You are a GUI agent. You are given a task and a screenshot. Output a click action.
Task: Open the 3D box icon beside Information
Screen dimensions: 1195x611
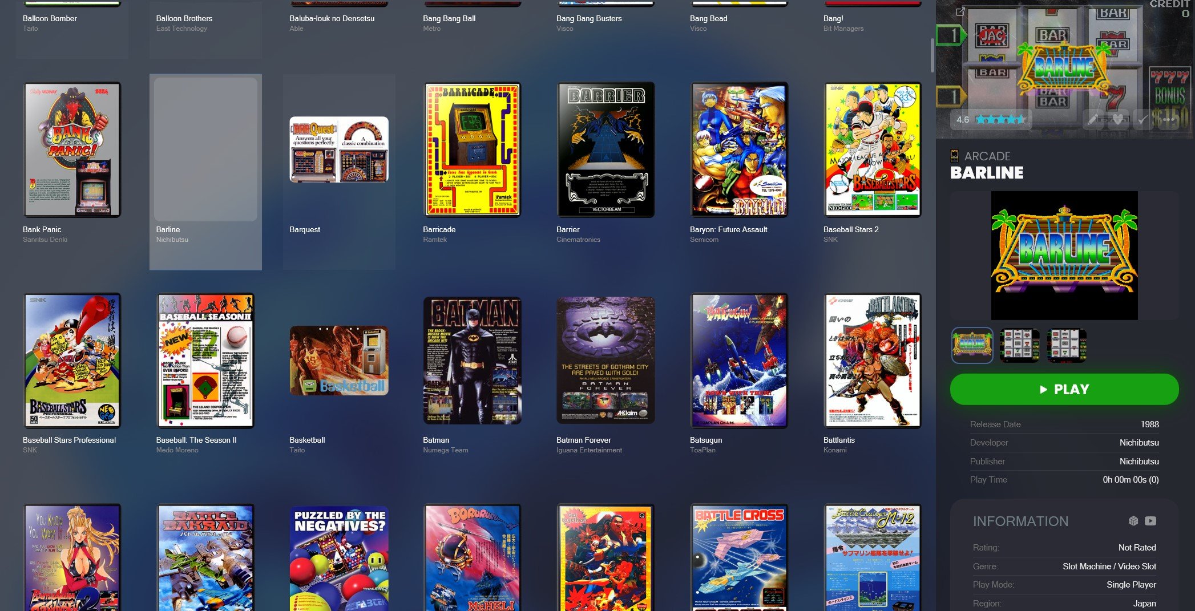(1133, 521)
